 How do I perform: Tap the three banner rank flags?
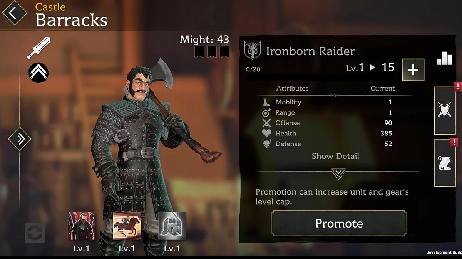pos(212,52)
